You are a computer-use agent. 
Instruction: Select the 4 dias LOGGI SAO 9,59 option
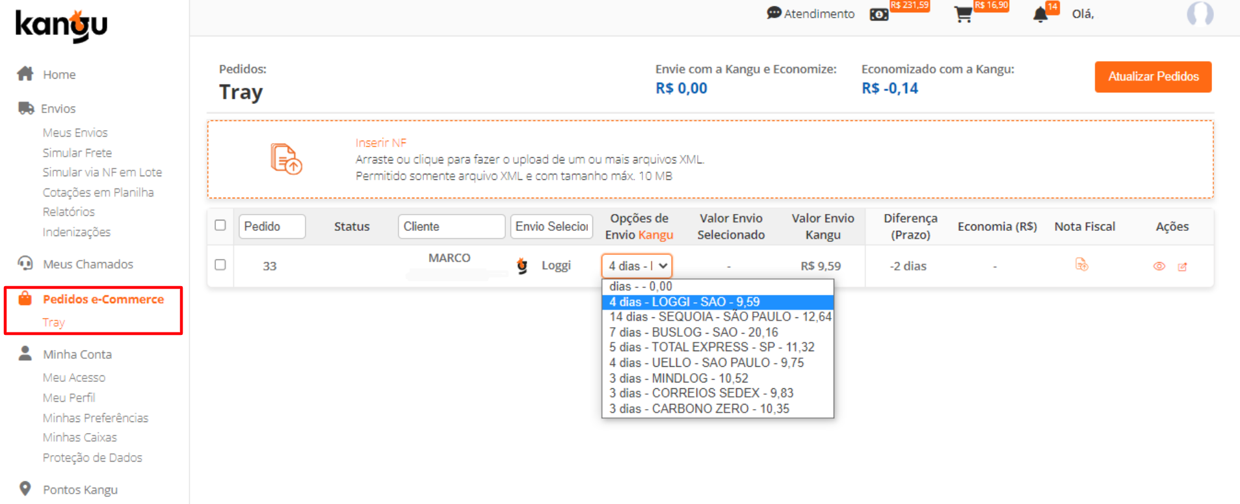tap(718, 302)
